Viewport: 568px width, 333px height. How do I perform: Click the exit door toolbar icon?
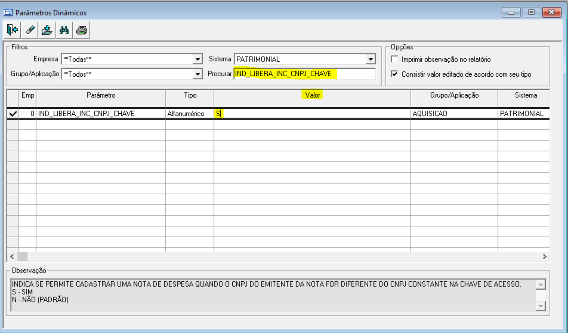pos(13,30)
